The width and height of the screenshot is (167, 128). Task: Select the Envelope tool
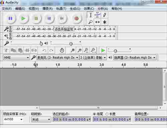(x=98, y=15)
